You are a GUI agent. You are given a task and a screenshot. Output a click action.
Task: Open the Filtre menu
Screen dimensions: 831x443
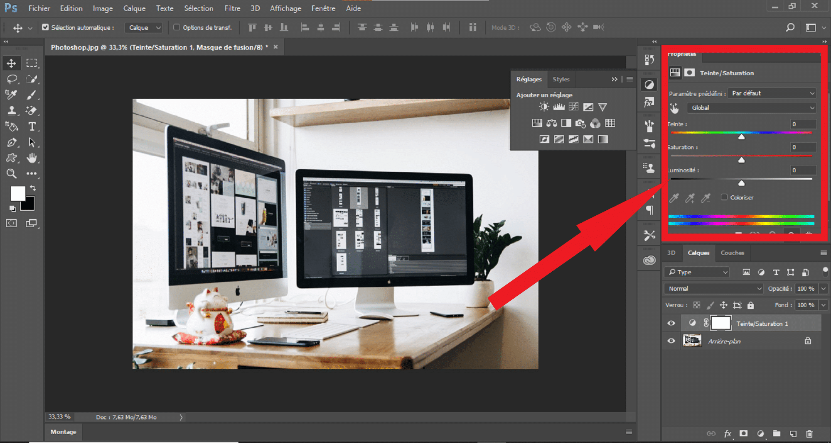(232, 8)
